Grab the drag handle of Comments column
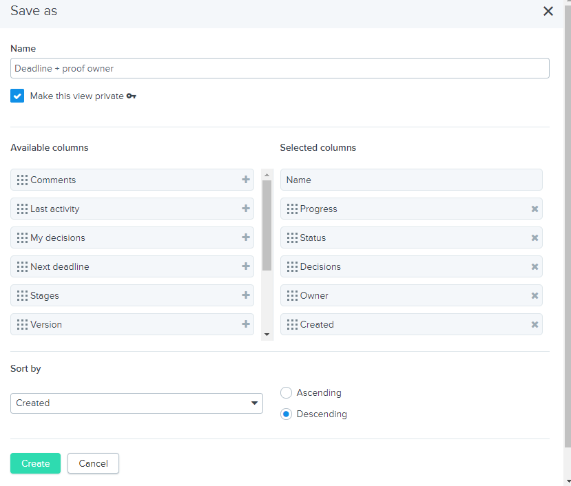The width and height of the screenshot is (571, 486). click(22, 180)
